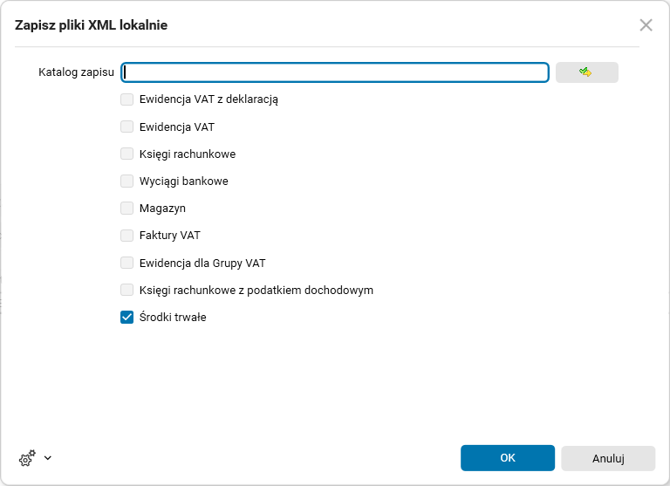This screenshot has height=486, width=670.
Task: Check the Księgi rachunkowe option
Action: pyautogui.click(x=127, y=154)
